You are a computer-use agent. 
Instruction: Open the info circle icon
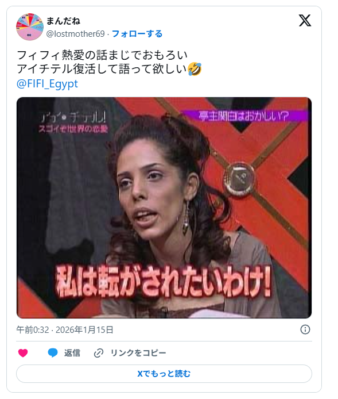305,329
